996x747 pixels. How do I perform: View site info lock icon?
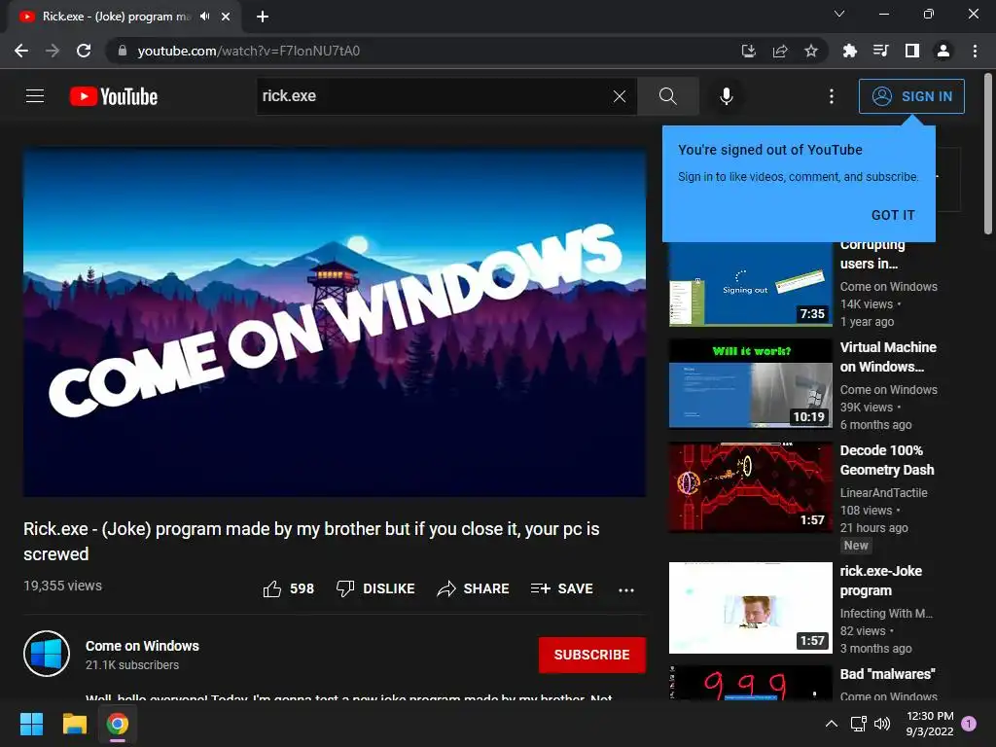[122, 51]
